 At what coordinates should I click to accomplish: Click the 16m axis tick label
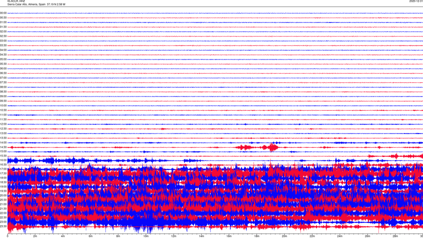pos(229,236)
